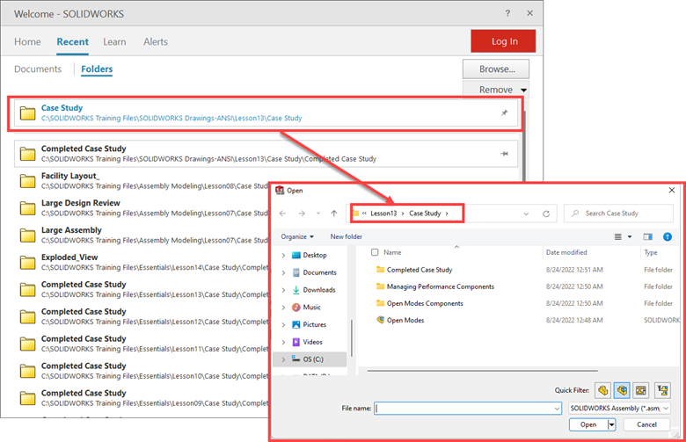Switch to the Alerts tab
Viewport: 686px width, 442px height.
click(156, 41)
